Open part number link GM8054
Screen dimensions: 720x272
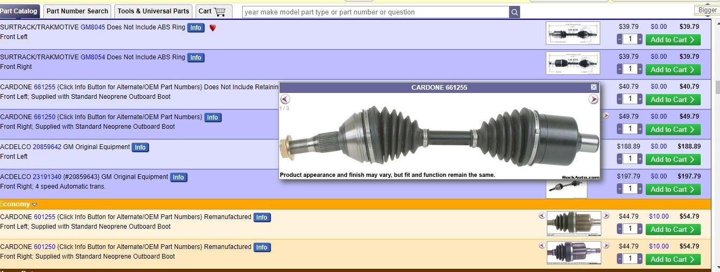(x=93, y=57)
